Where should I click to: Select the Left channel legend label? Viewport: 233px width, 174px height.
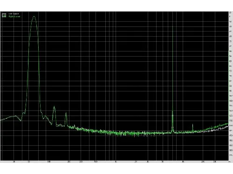coord(14,14)
